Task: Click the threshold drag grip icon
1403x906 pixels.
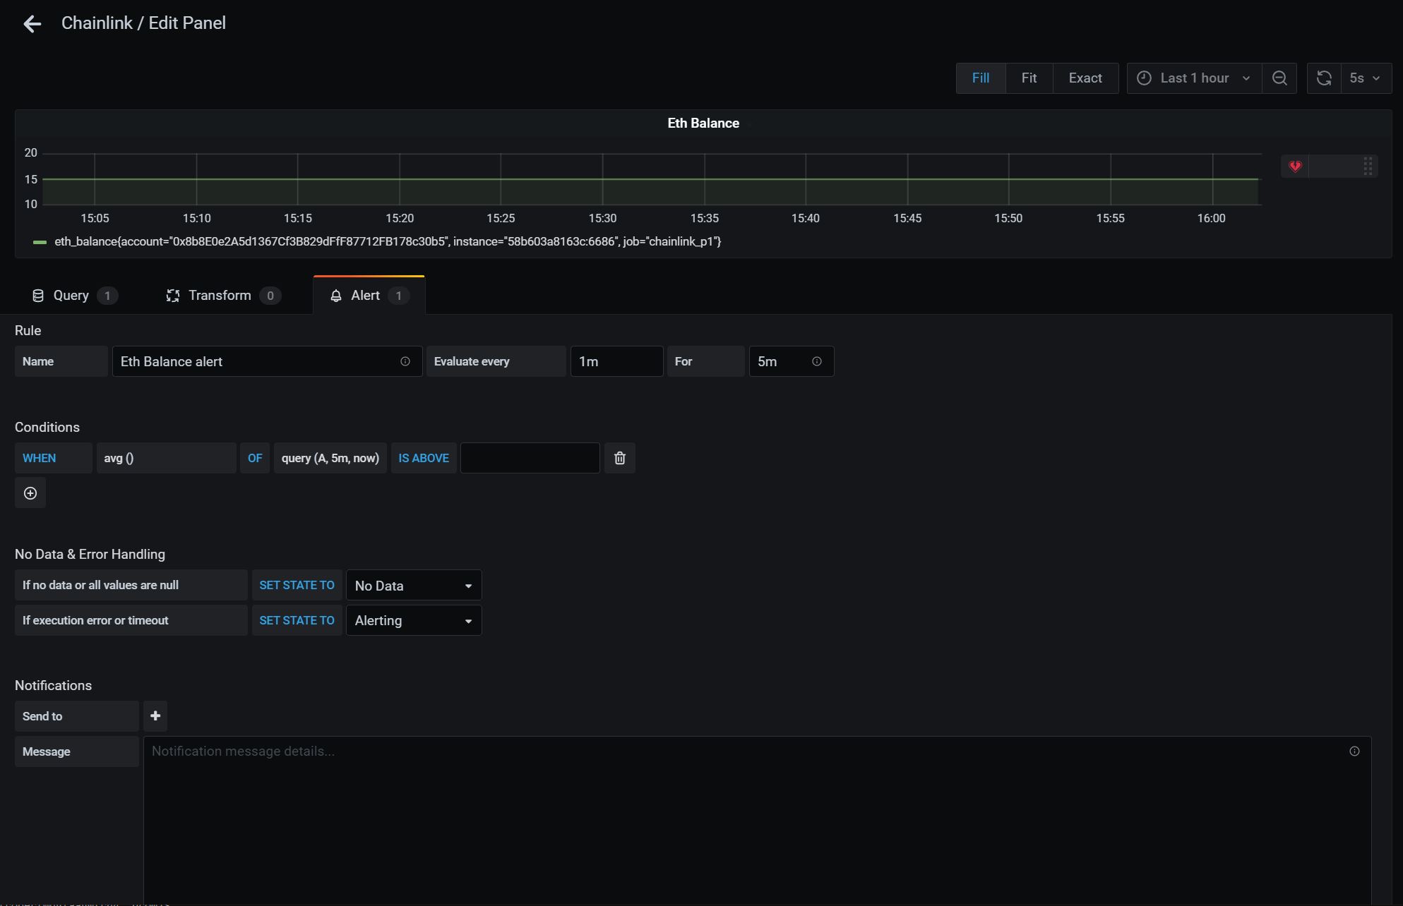Action: (x=1368, y=167)
